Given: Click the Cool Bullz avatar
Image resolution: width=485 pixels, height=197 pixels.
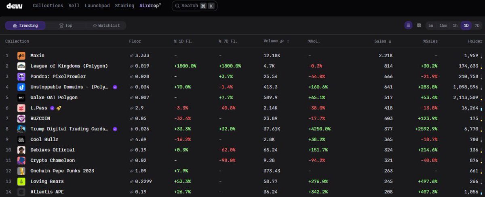Looking at the screenshot, I should pos(21,139).
